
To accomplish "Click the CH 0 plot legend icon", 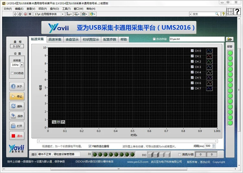I will click(209, 51).
